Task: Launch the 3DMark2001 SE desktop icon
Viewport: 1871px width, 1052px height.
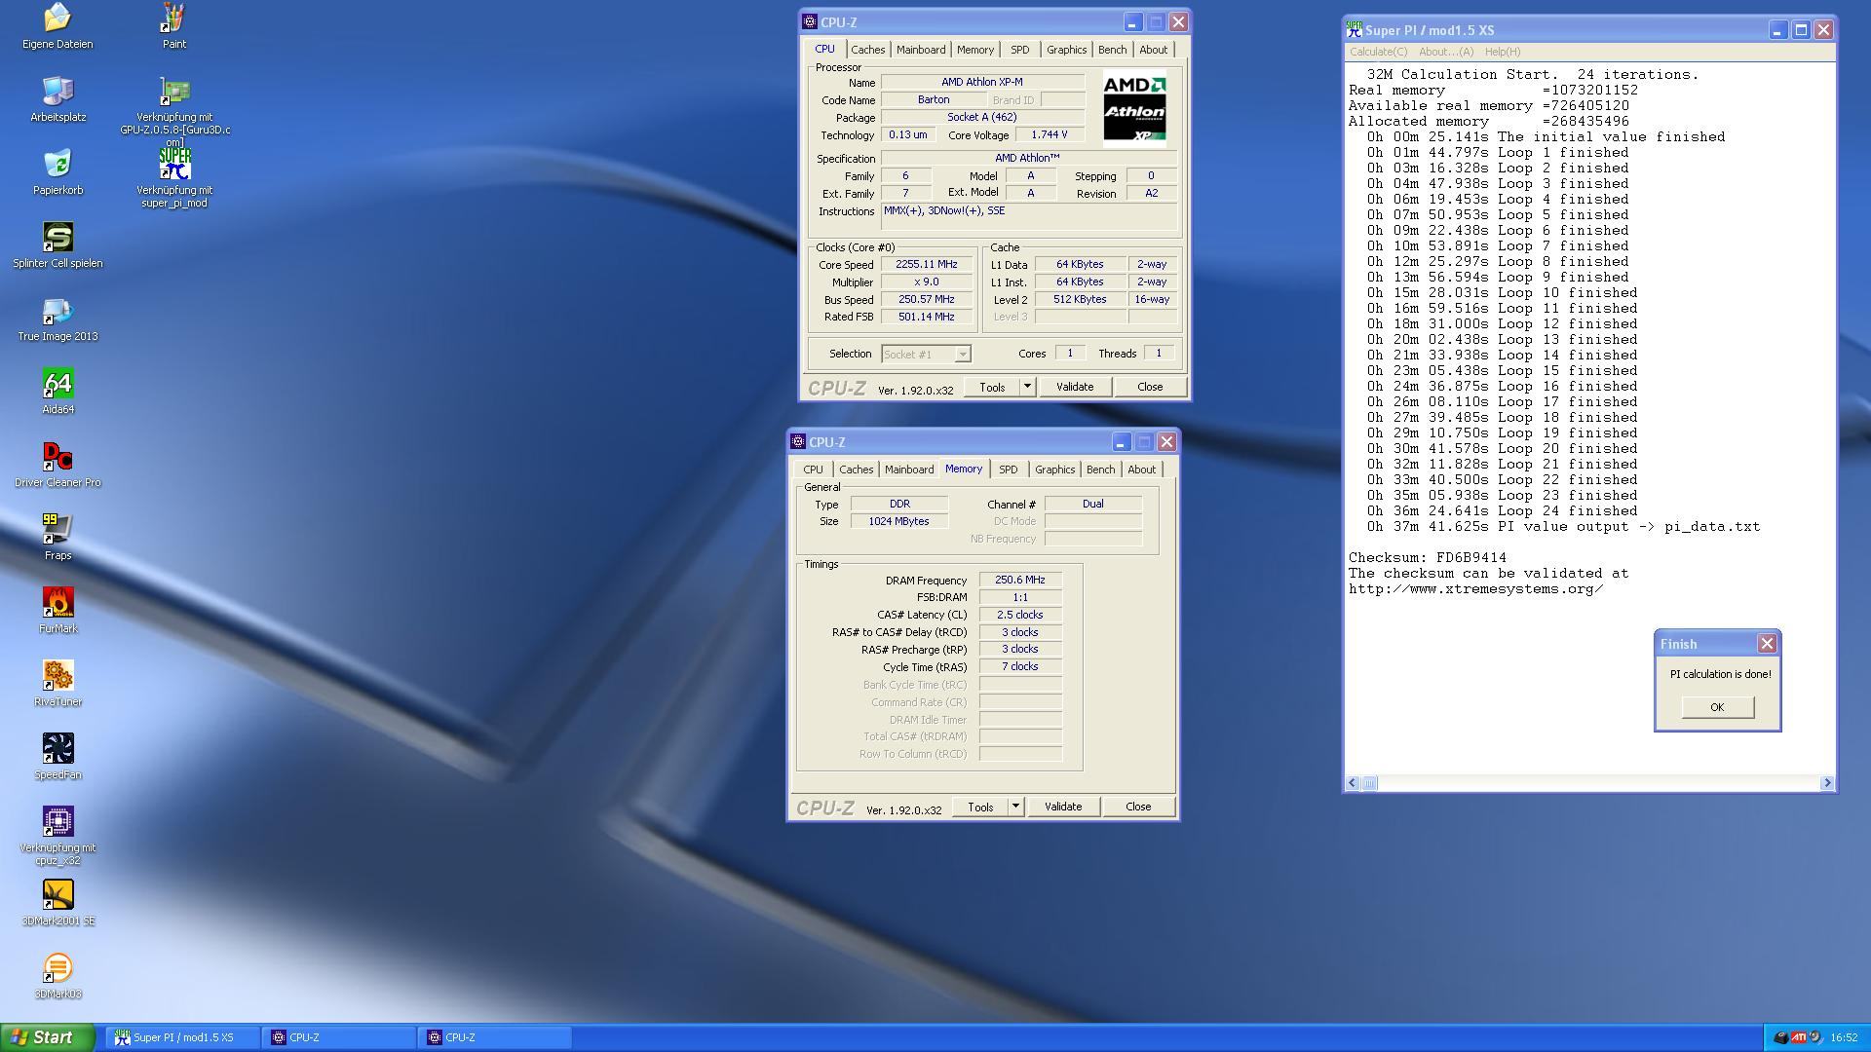Action: pos(57,894)
